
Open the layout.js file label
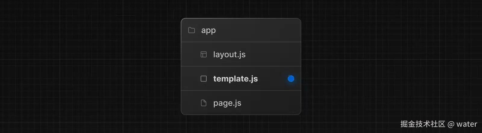(x=229, y=55)
